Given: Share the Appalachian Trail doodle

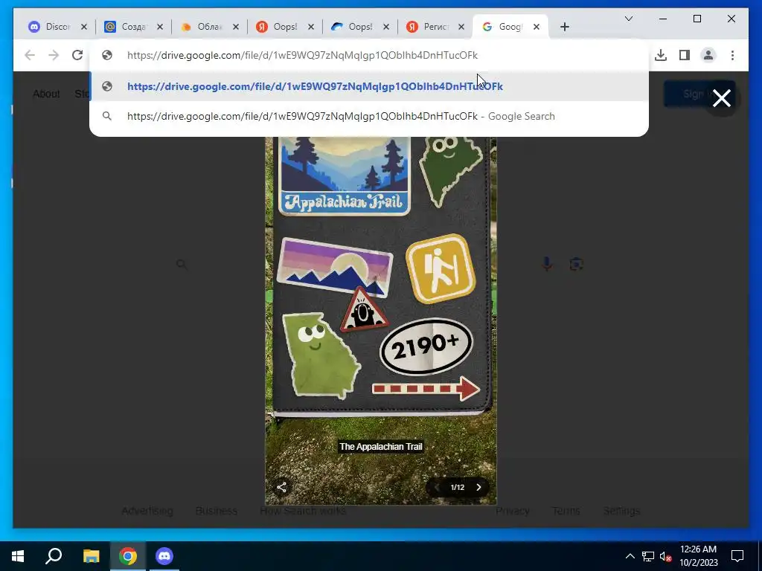Looking at the screenshot, I should tap(281, 487).
